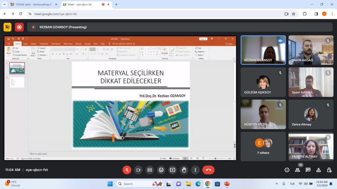
Task: Unmute the microphone in the call bar
Action: (127, 170)
